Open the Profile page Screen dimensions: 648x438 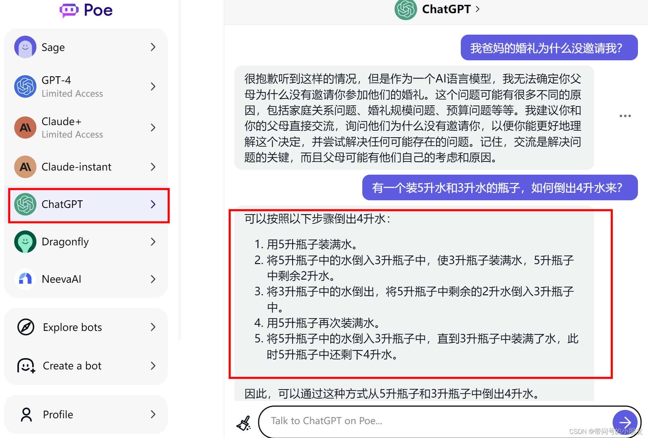pos(86,414)
